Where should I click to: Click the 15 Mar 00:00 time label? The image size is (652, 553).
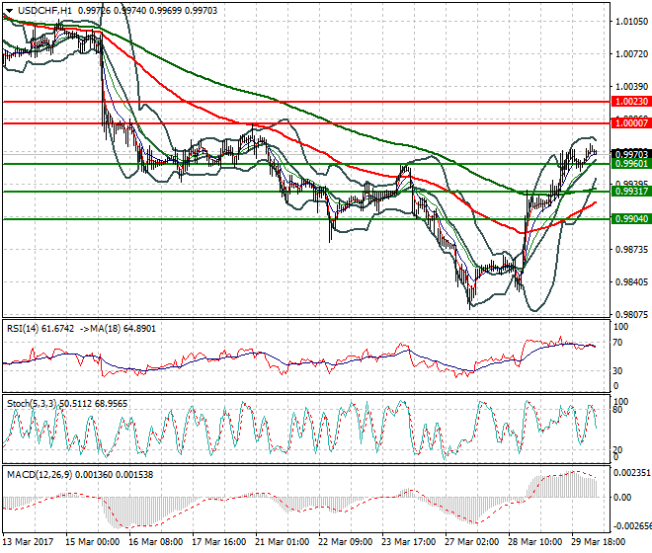tap(92, 542)
